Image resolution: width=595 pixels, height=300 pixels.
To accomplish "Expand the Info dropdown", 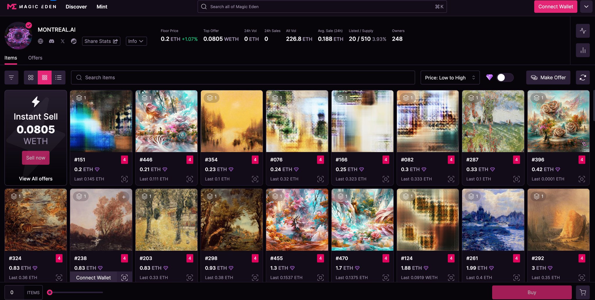I will pos(136,41).
